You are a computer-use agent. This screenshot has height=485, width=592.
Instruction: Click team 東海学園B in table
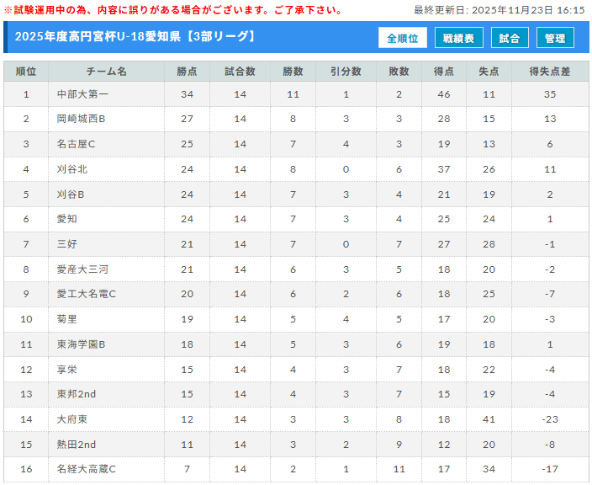[82, 344]
